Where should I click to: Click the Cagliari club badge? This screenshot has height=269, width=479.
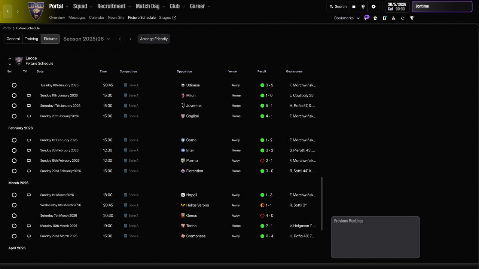[x=183, y=116]
